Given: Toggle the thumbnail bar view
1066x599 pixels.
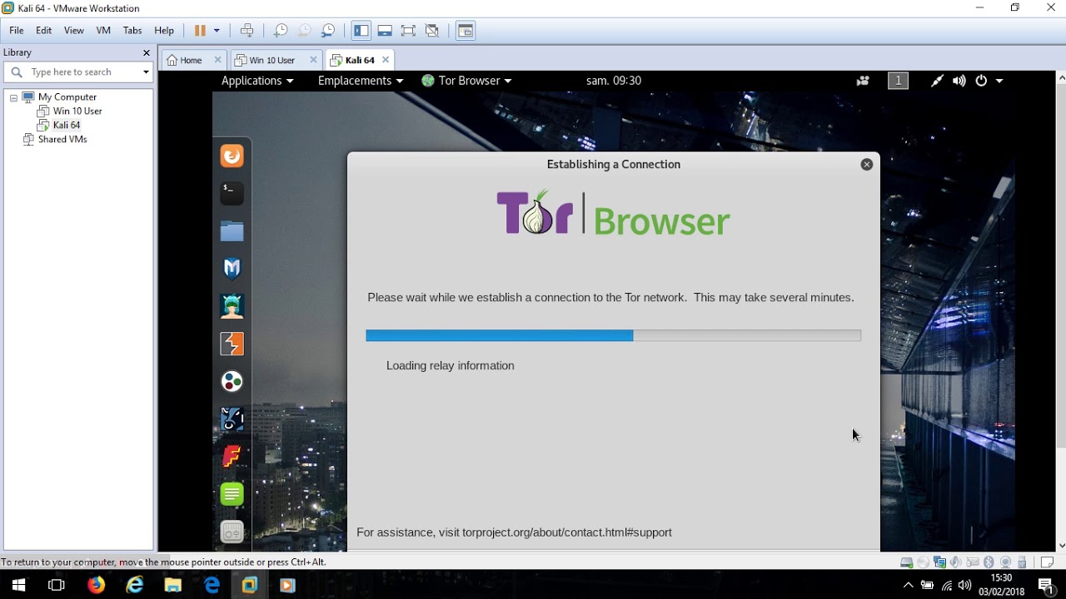Looking at the screenshot, I should [x=385, y=31].
